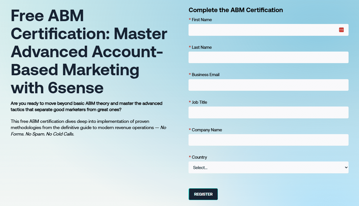Image resolution: width=359 pixels, height=206 pixels.
Task: Select the Business Email input field
Action: 268,85
